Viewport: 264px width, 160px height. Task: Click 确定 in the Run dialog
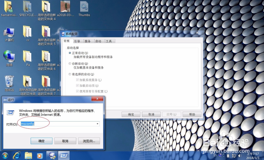pyautogui.click(x=41, y=141)
